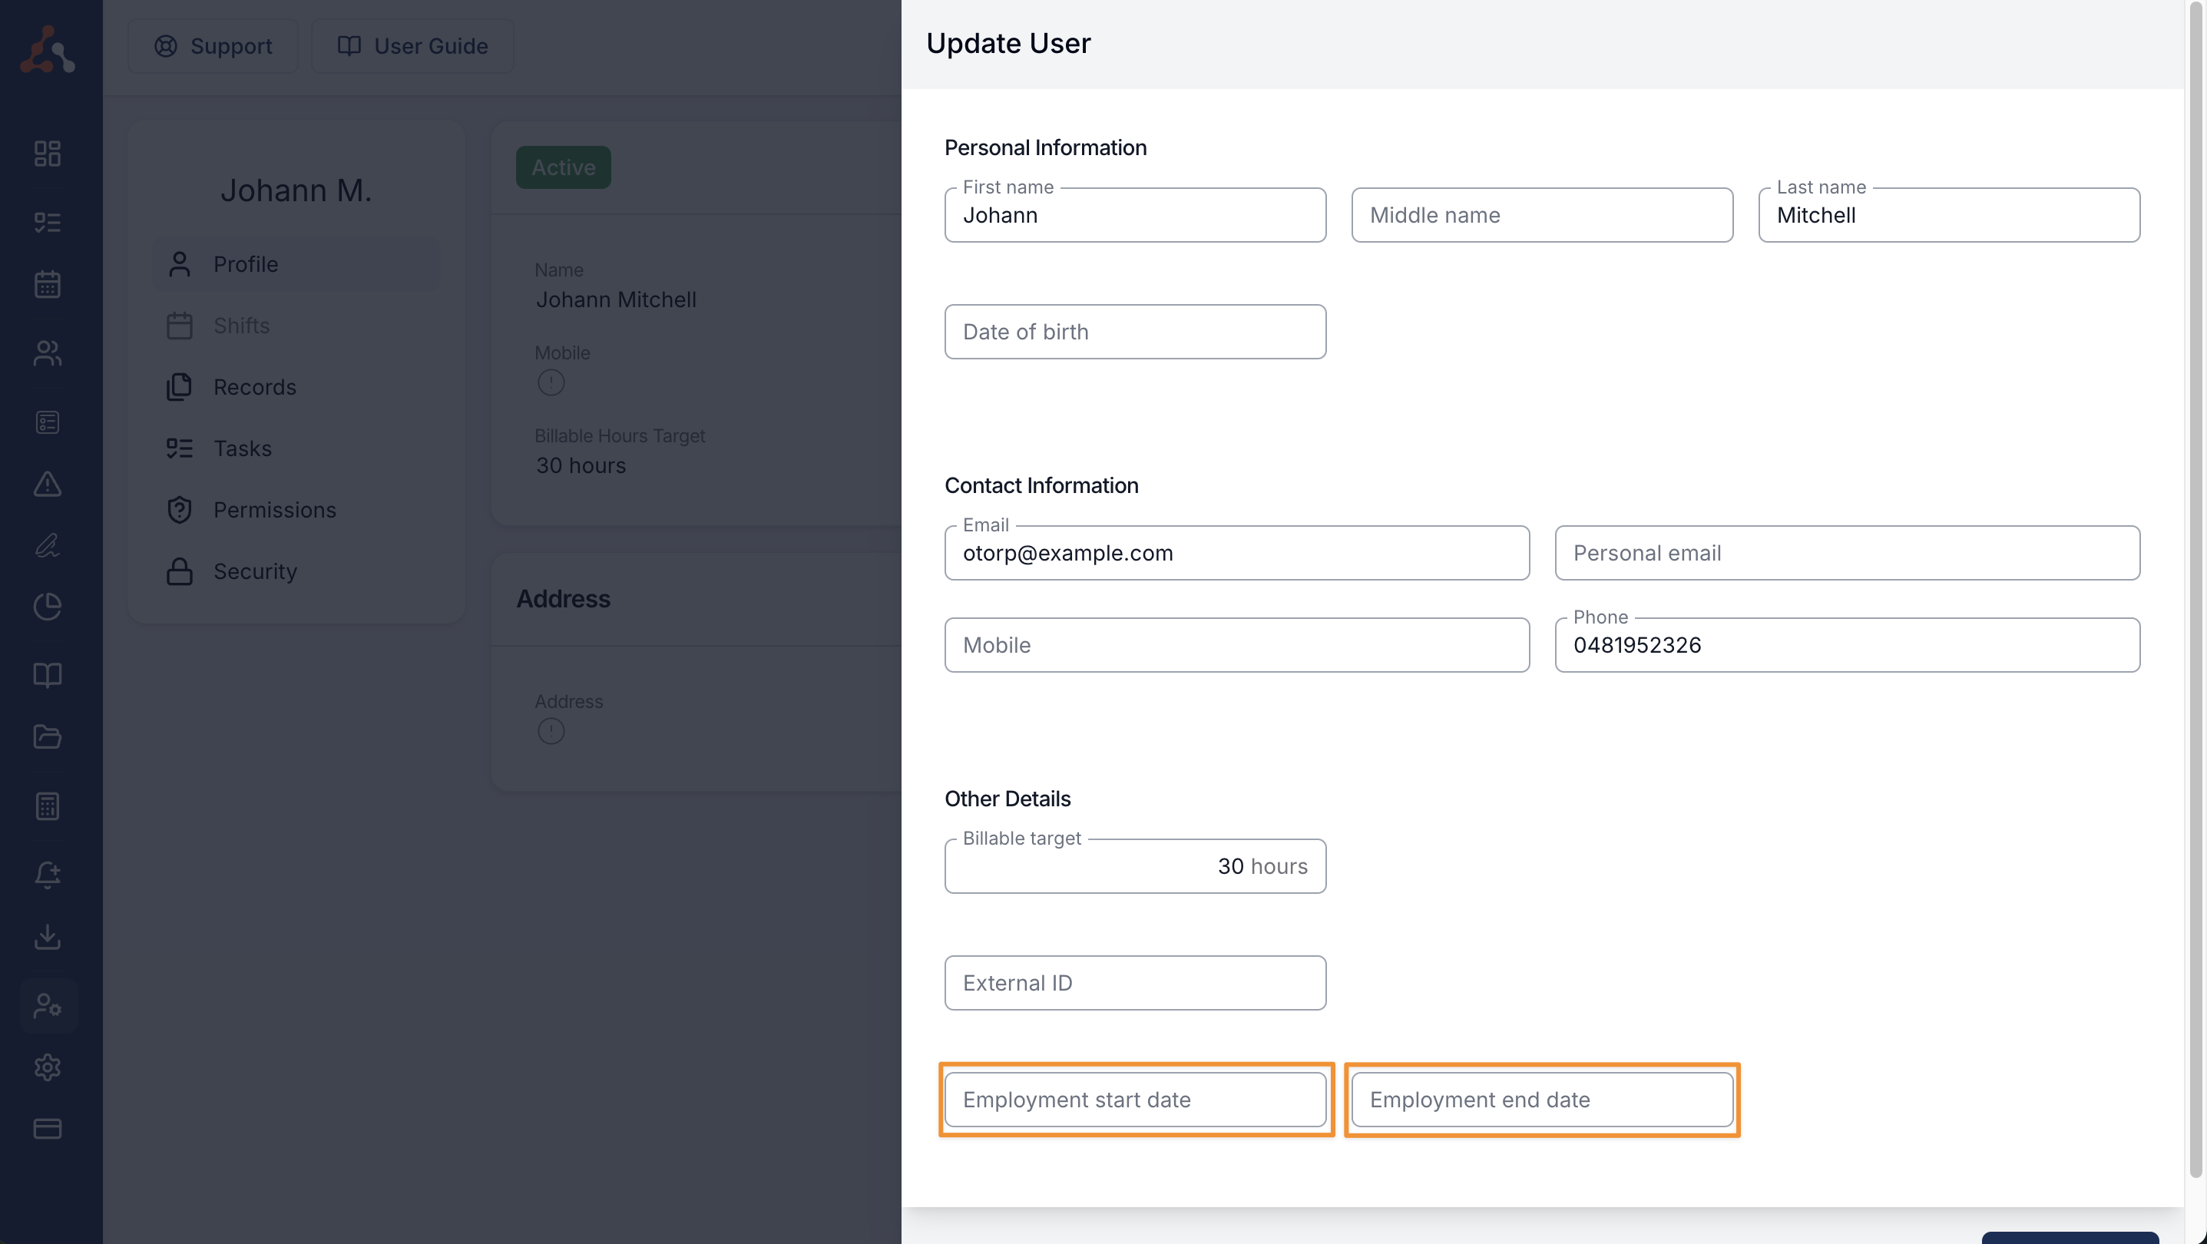Click the 'Johann M.' profile heading
This screenshot has height=1244, width=2207.
[x=296, y=190]
